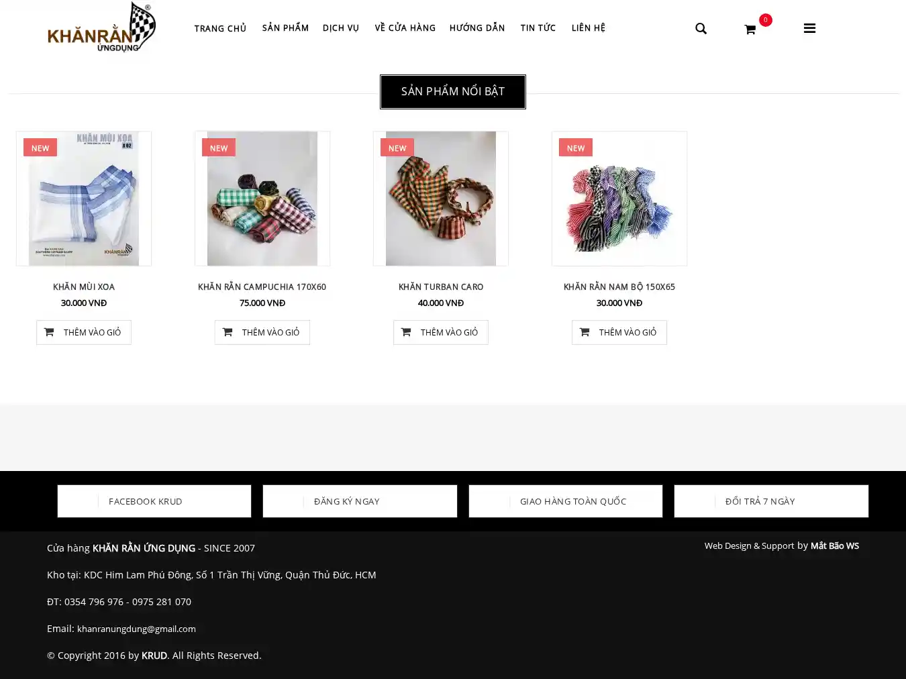This screenshot has height=679, width=906.
Task: Open the Khăn Mùi Xoa product image
Action: (x=84, y=199)
